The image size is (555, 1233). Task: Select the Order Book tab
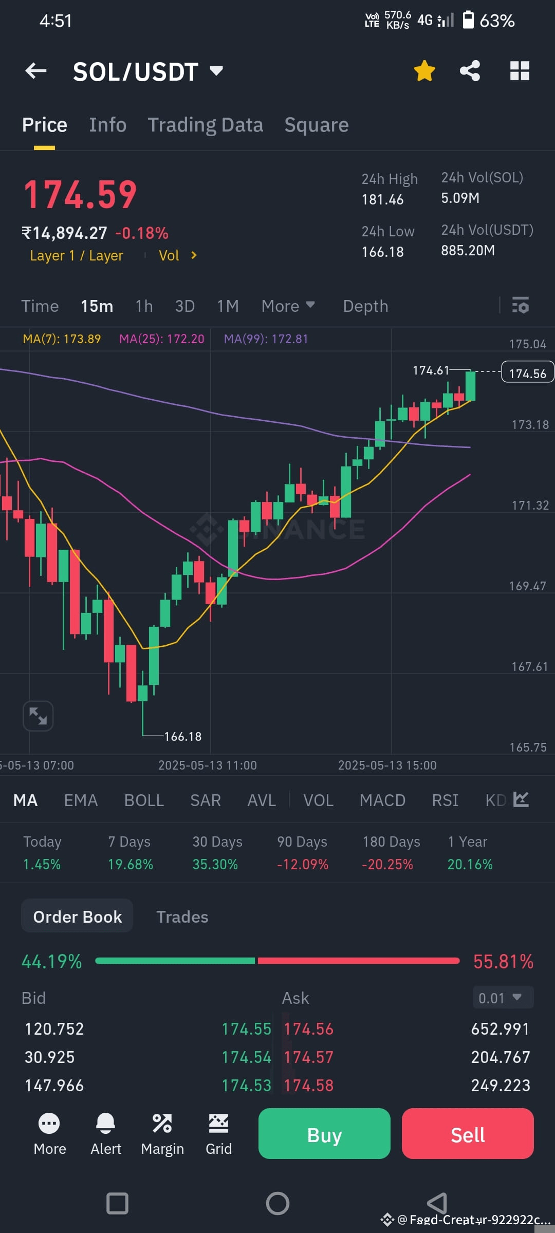pos(77,917)
